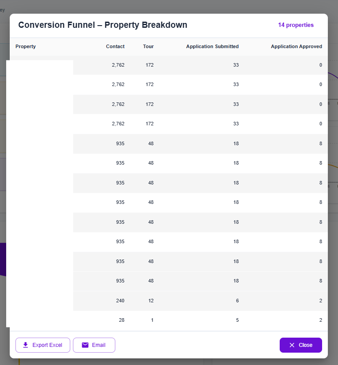
Task: Select the Contact cell showing 240
Action: point(118,301)
